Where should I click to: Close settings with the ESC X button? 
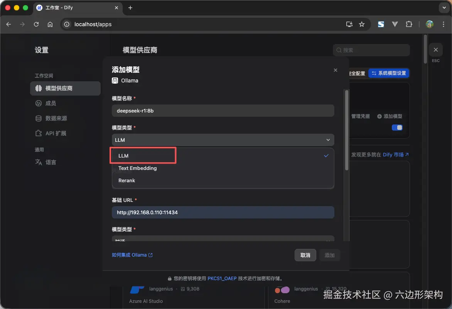[x=435, y=50]
